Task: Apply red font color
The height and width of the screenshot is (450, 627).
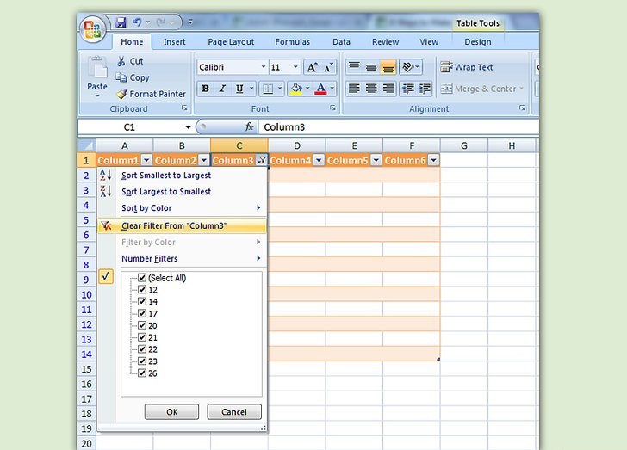Action: pos(320,89)
